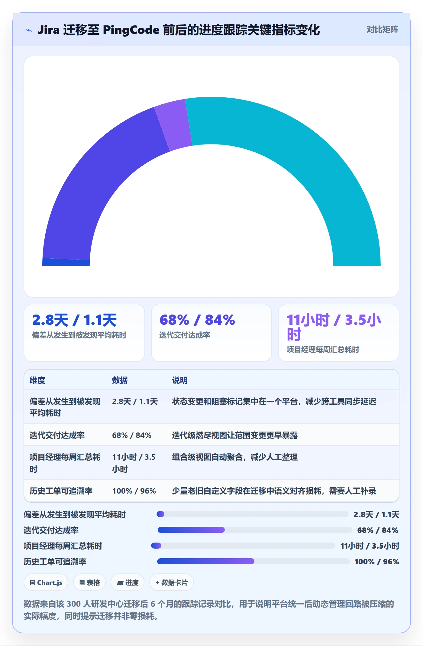Click the 项目经理每周汇总耗时 caption in the stat card
This screenshot has height=646, width=423.
point(323,350)
